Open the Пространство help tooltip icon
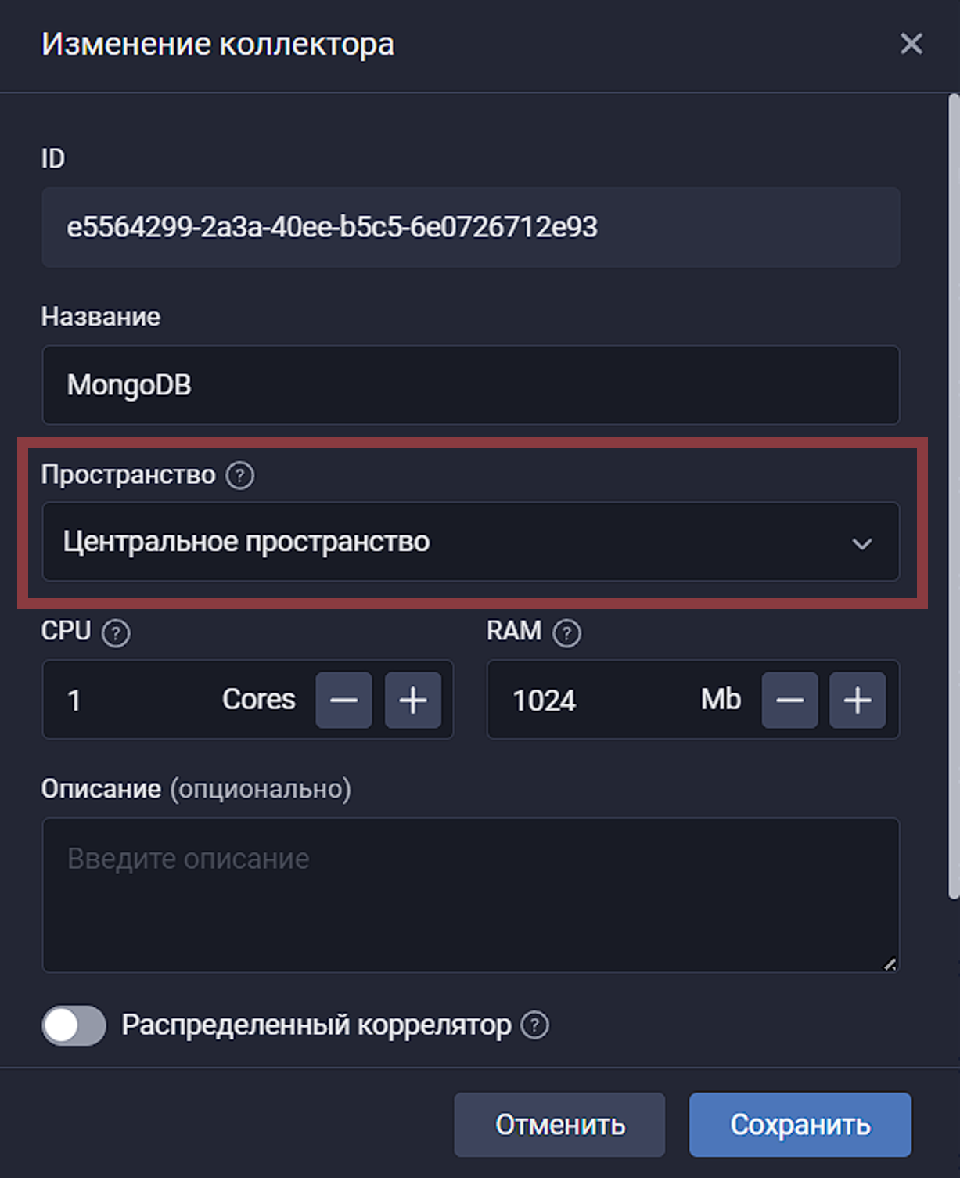 pos(239,474)
